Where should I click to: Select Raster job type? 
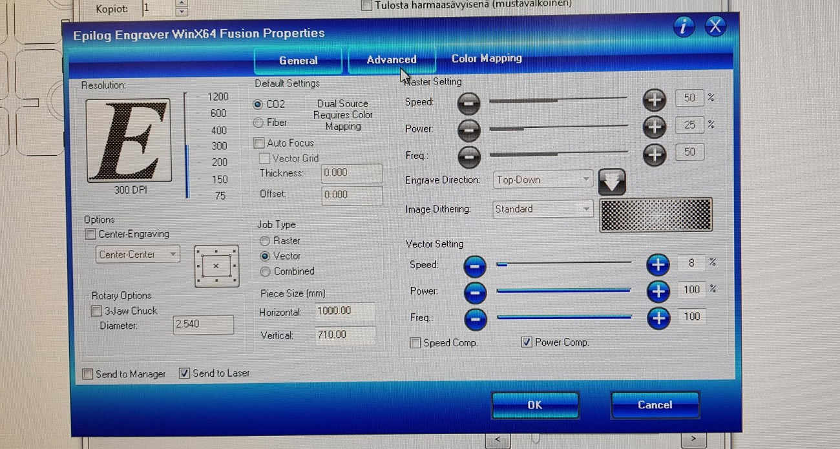click(x=264, y=240)
